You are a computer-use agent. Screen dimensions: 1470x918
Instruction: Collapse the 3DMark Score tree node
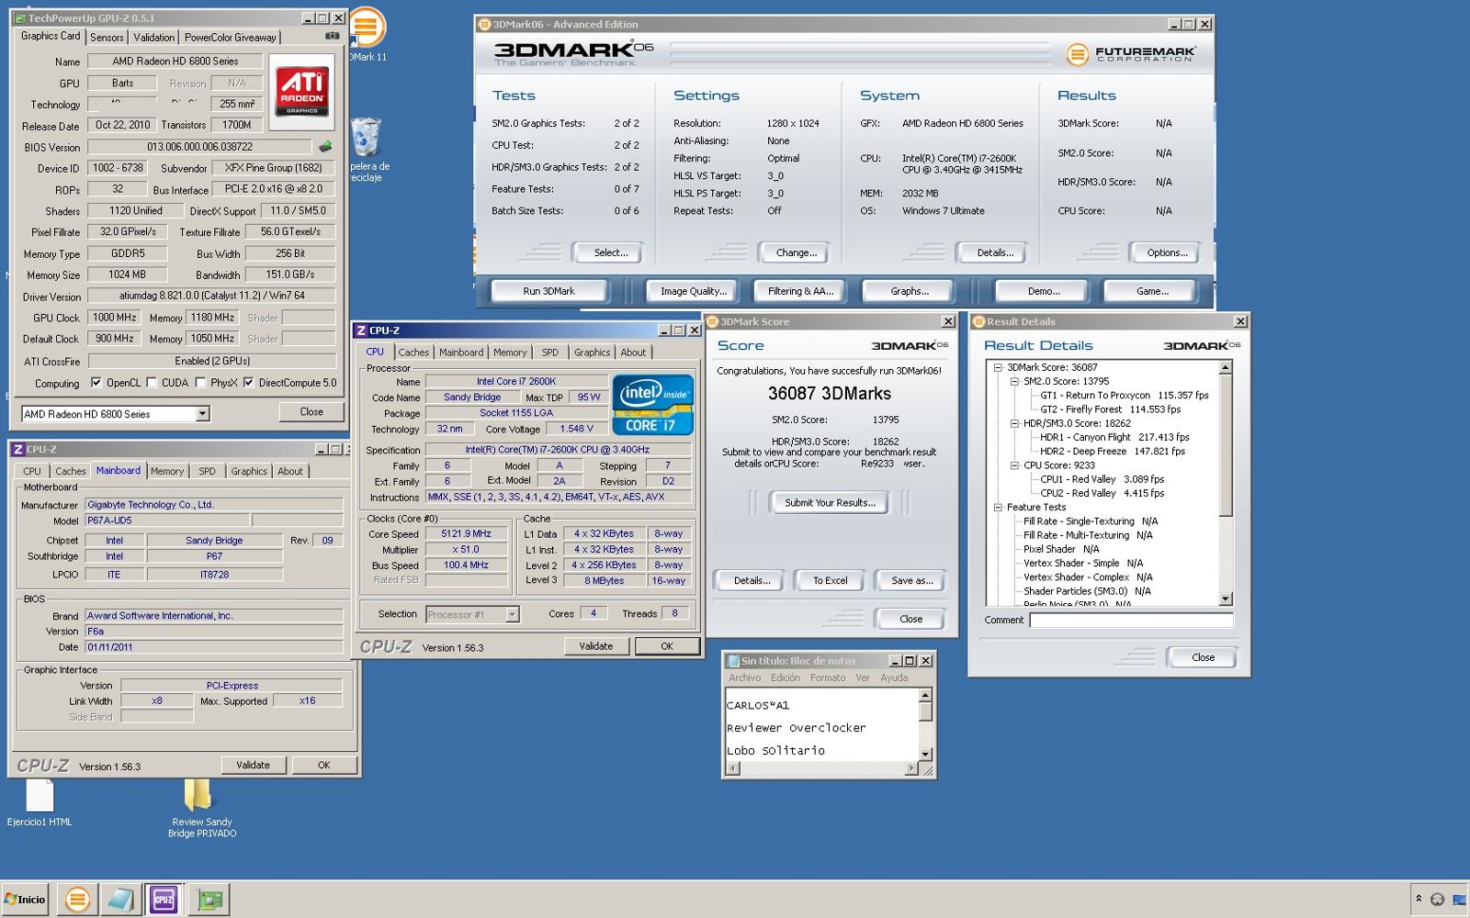[x=998, y=367]
